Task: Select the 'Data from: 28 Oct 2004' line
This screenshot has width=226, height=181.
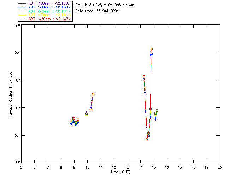Action: pyautogui.click(x=97, y=11)
